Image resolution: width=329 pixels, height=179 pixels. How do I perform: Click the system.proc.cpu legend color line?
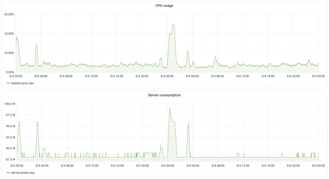[9, 83]
